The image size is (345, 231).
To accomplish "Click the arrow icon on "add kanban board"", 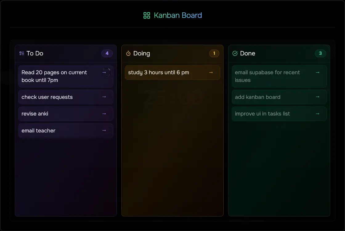I will pyautogui.click(x=318, y=97).
